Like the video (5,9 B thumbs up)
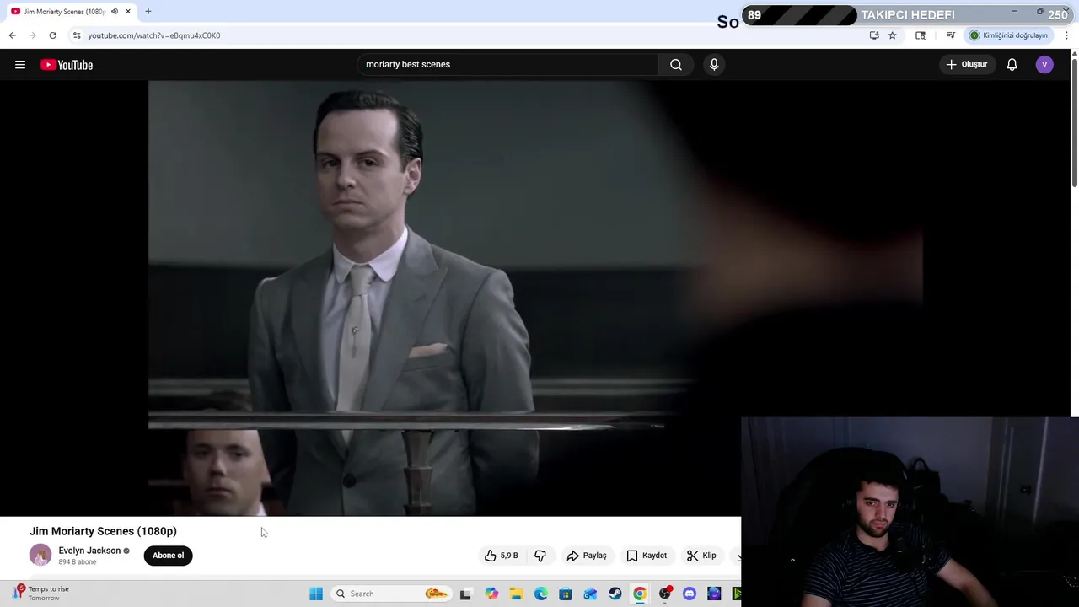 [x=501, y=556]
